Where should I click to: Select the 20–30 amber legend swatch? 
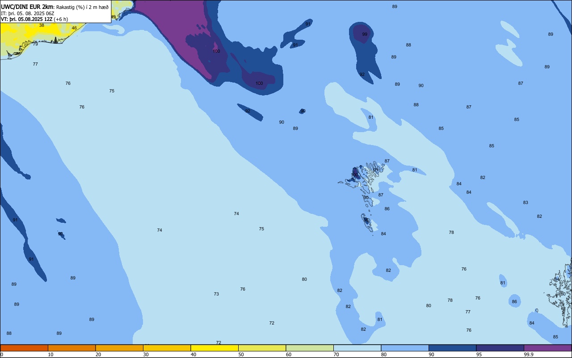119,348
